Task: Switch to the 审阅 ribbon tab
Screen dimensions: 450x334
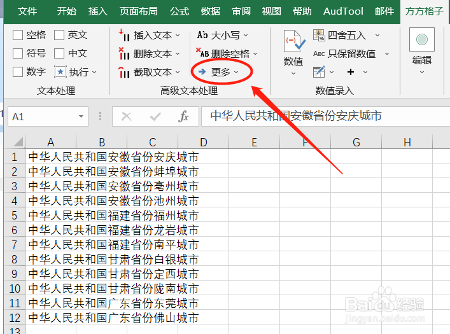Action: click(x=241, y=11)
